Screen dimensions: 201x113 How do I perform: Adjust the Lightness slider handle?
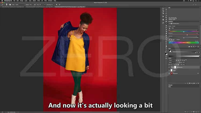[x=184, y=38]
